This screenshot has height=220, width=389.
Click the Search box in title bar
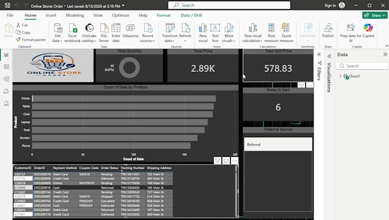pos(229,5)
